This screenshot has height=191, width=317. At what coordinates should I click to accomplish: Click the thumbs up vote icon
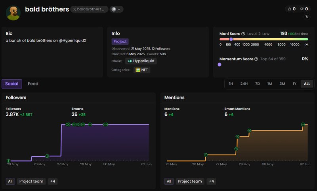point(290,9)
